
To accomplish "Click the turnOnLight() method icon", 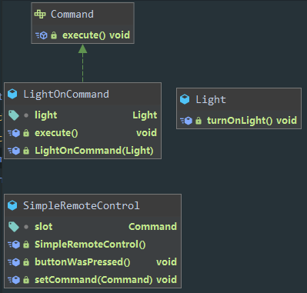I will tap(186, 121).
